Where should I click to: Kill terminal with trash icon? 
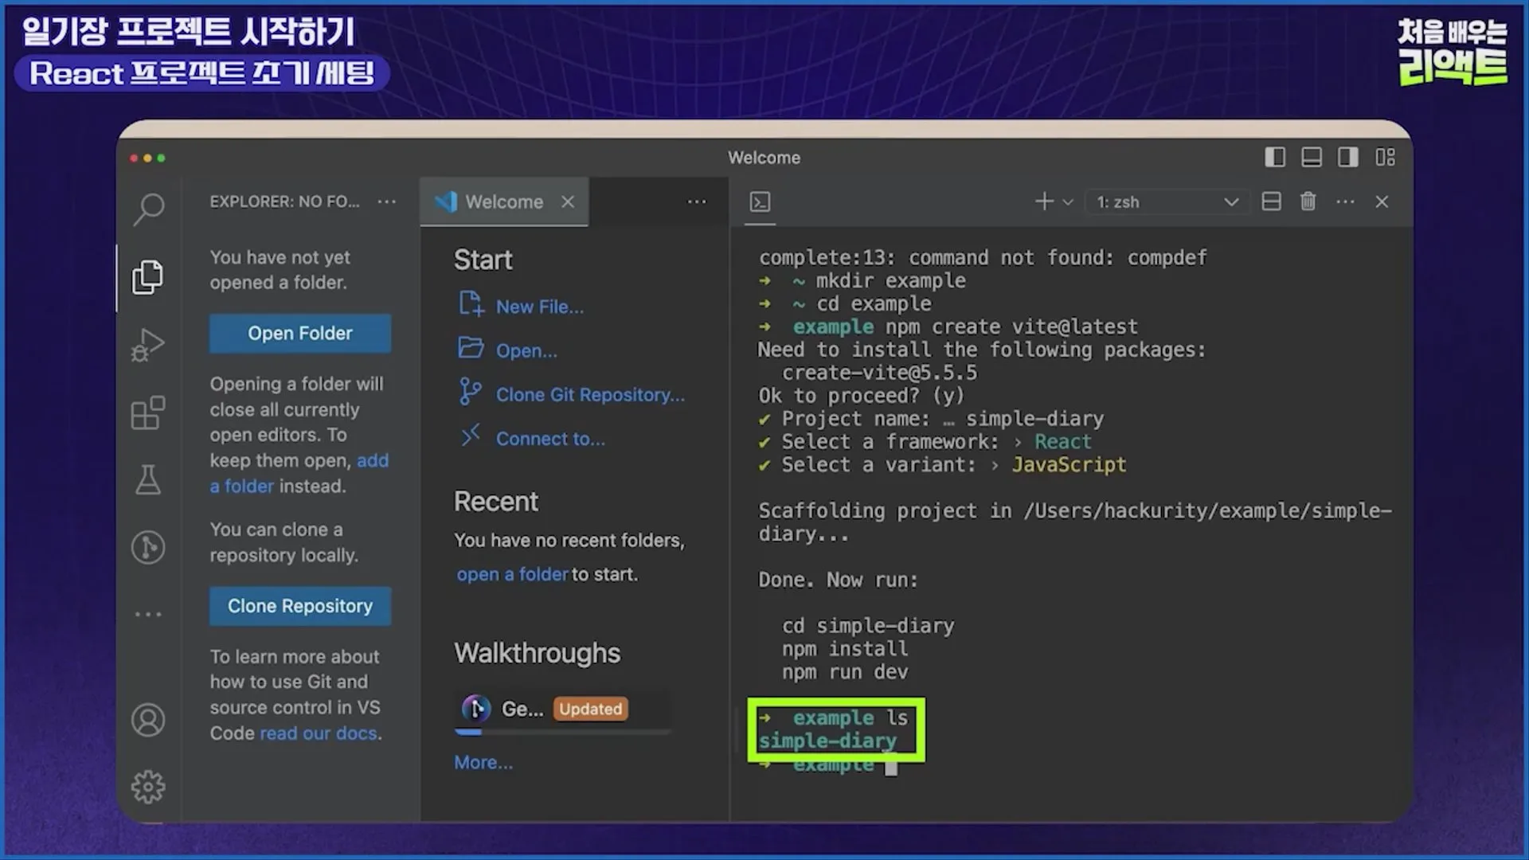point(1308,201)
